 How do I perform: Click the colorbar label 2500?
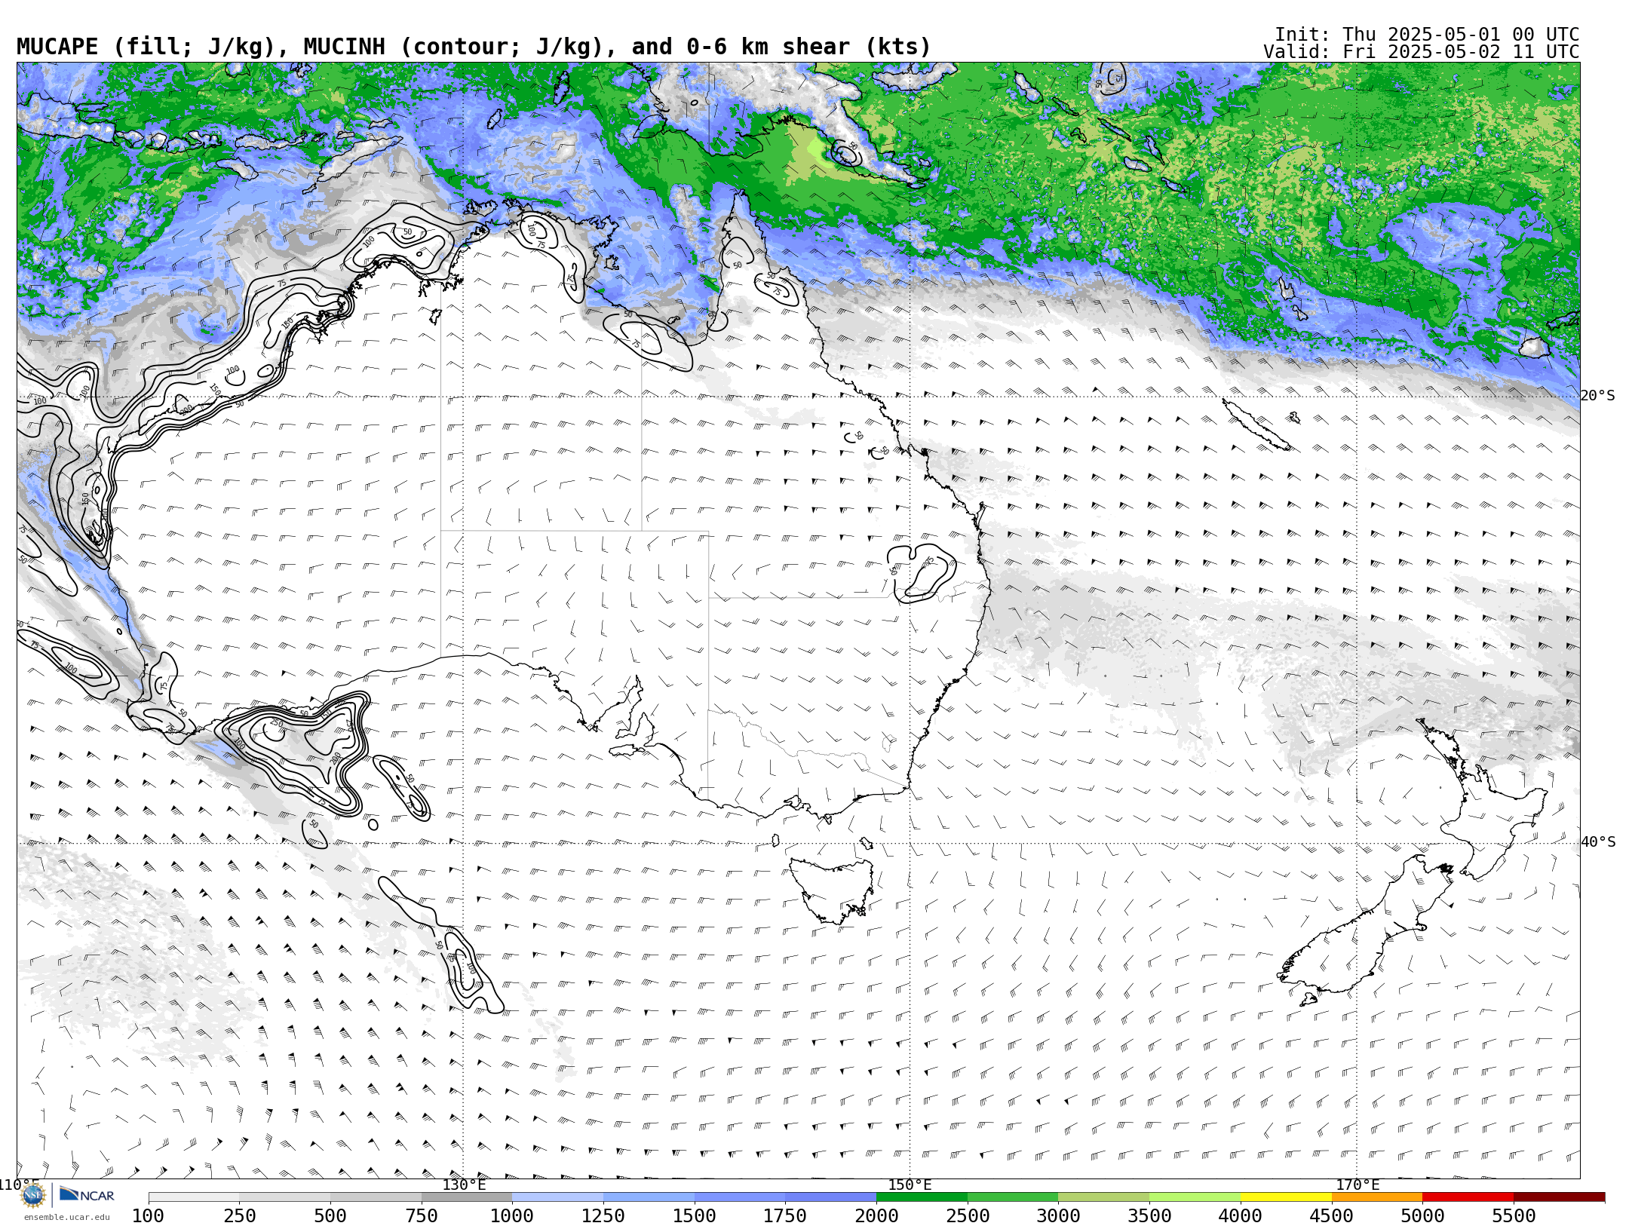click(968, 1215)
